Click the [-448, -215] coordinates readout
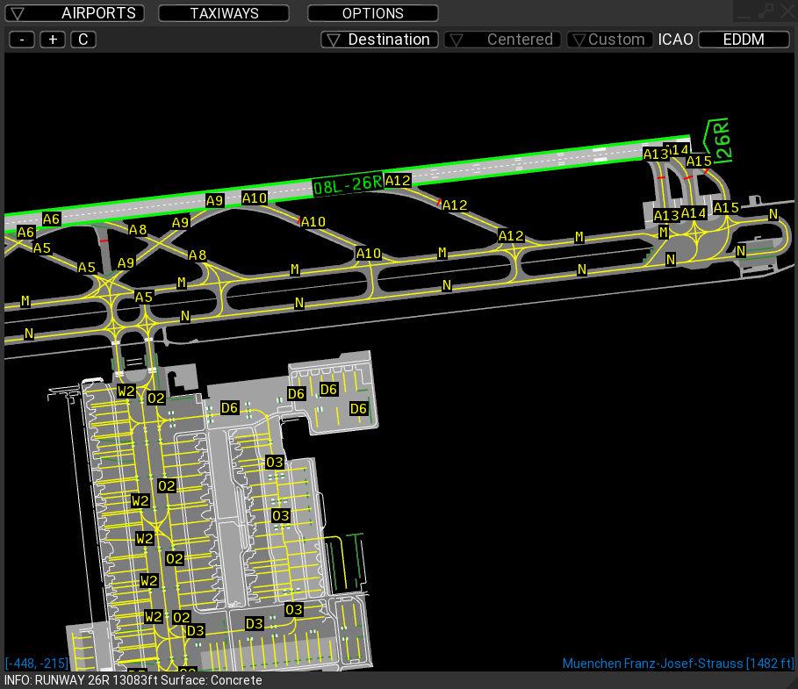The width and height of the screenshot is (798, 689). pos(37,664)
